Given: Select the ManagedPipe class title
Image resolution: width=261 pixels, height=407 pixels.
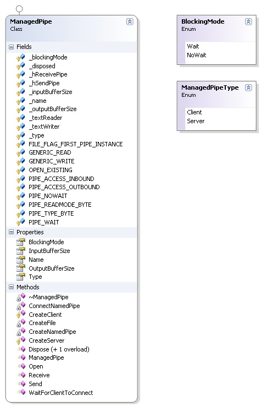Looking at the screenshot, I should 31,21.
